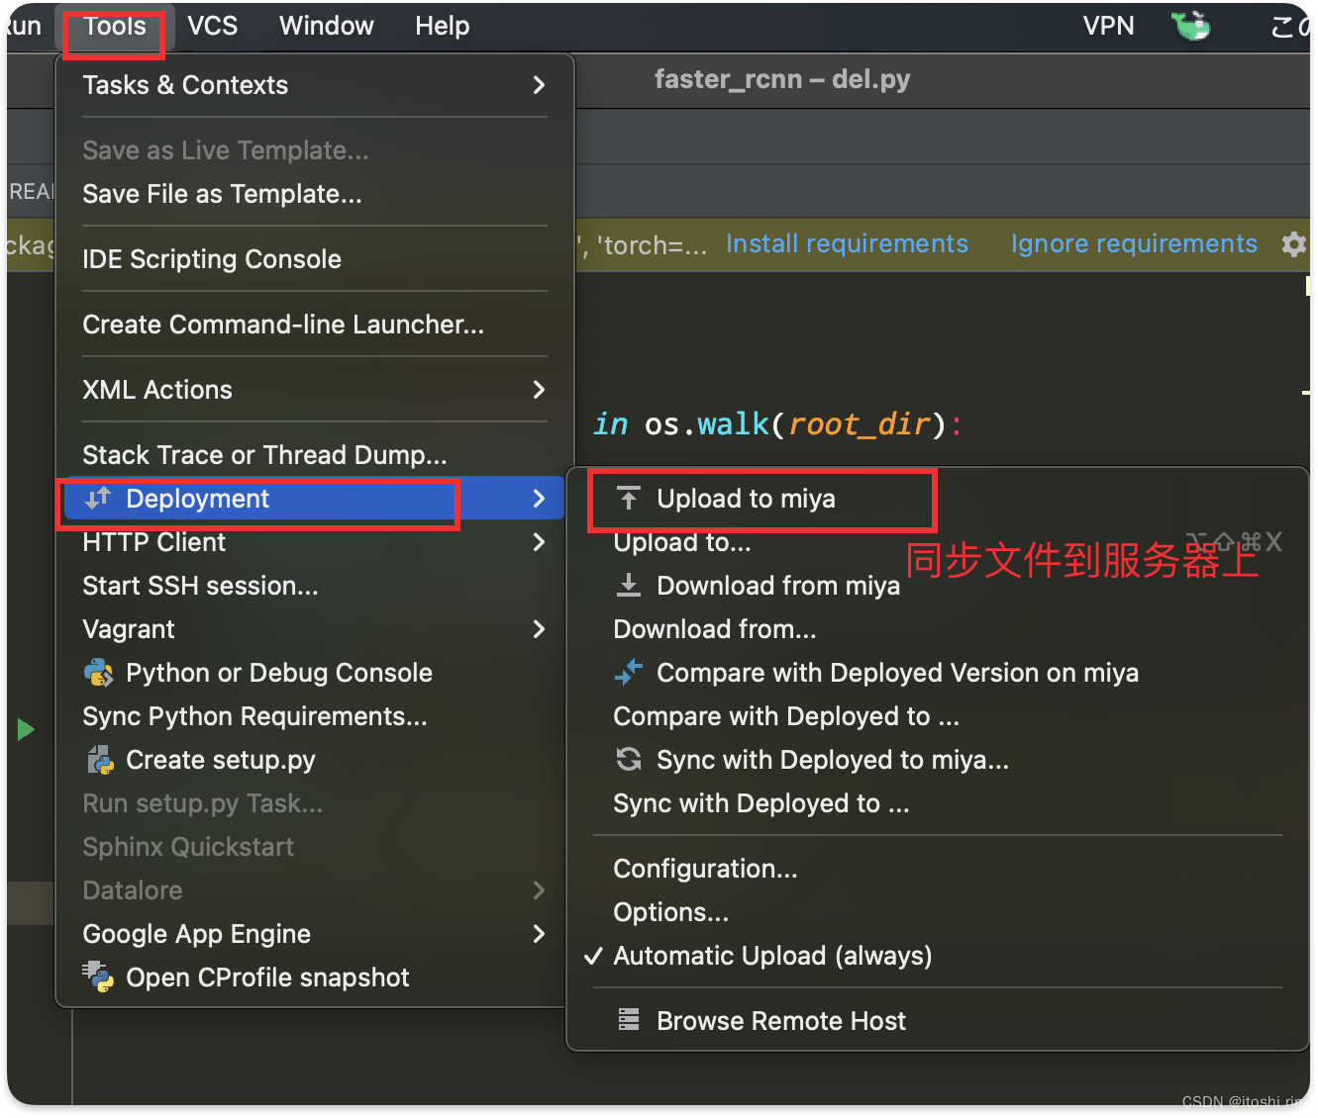Open the Help menu
The width and height of the screenshot is (1318, 1118).
click(442, 27)
